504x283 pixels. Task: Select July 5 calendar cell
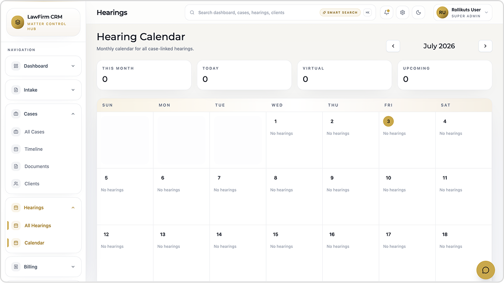125,197
